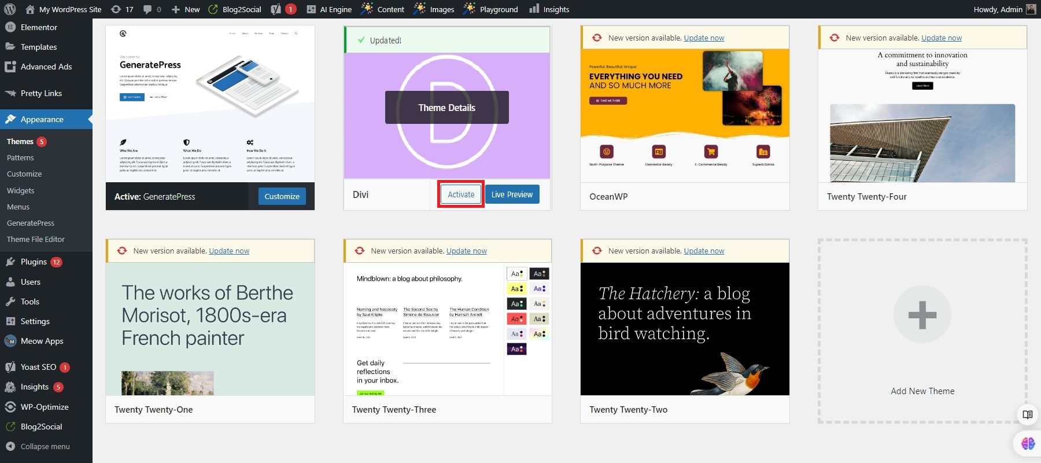This screenshot has height=463, width=1041.
Task: Click the GeneratePress theme screenshot
Action: [x=211, y=104]
